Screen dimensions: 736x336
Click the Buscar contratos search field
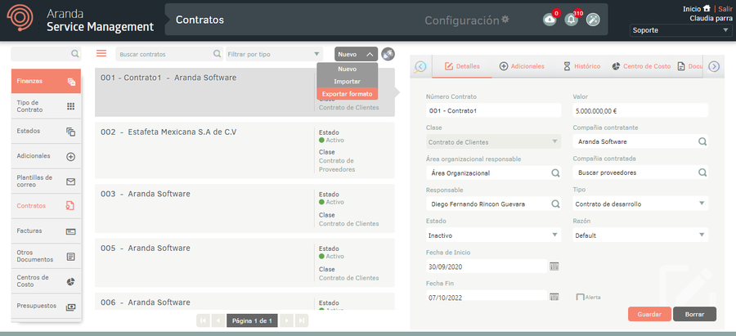[169, 54]
